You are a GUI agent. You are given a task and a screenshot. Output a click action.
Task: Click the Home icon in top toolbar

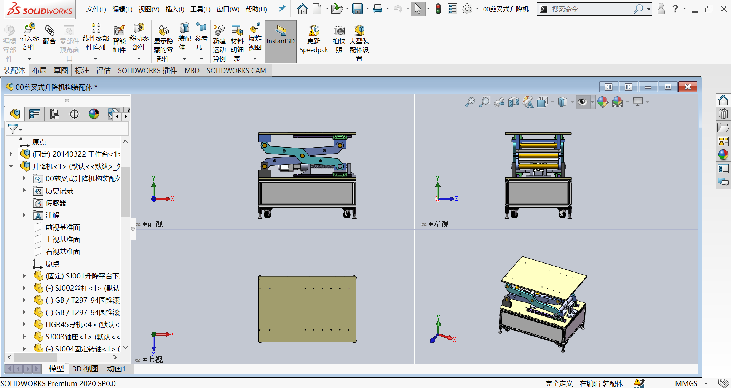click(303, 9)
